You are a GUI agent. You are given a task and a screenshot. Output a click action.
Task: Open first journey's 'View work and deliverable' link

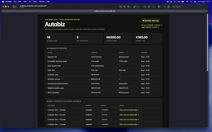pos(129,110)
